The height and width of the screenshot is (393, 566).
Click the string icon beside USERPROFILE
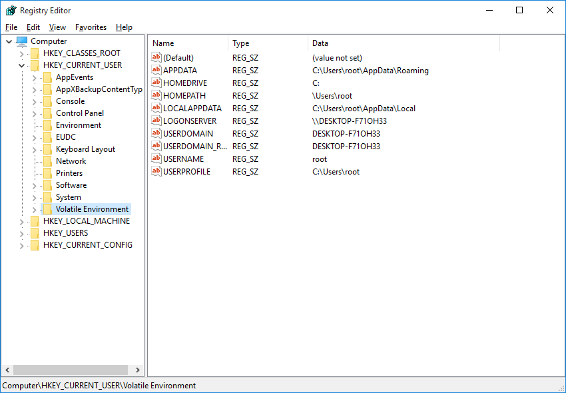(156, 171)
